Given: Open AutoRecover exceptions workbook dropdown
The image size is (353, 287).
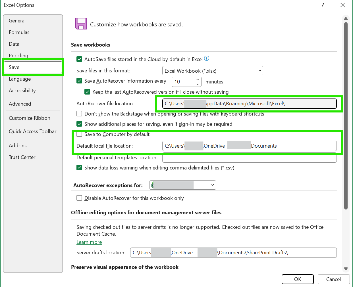Looking at the screenshot, I should pyautogui.click(x=182, y=185).
